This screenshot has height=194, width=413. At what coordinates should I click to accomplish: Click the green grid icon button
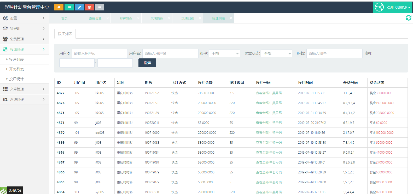point(69,7)
